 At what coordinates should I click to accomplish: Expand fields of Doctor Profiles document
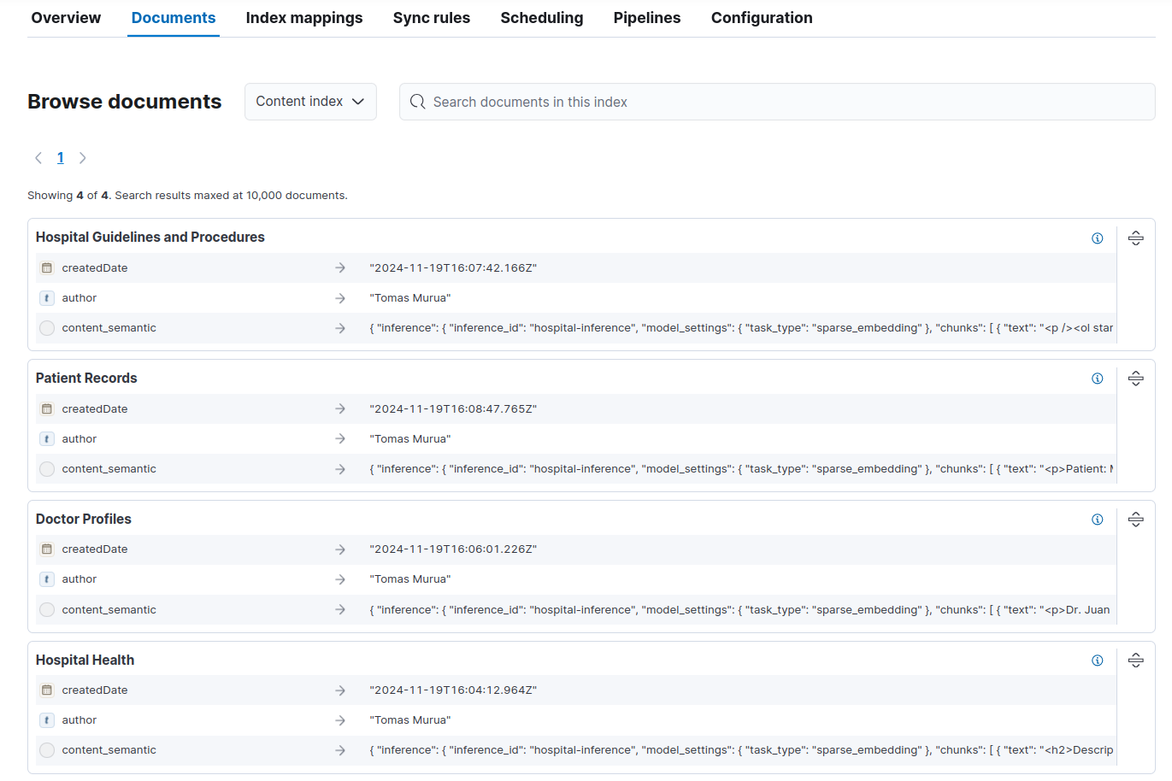tap(1135, 520)
